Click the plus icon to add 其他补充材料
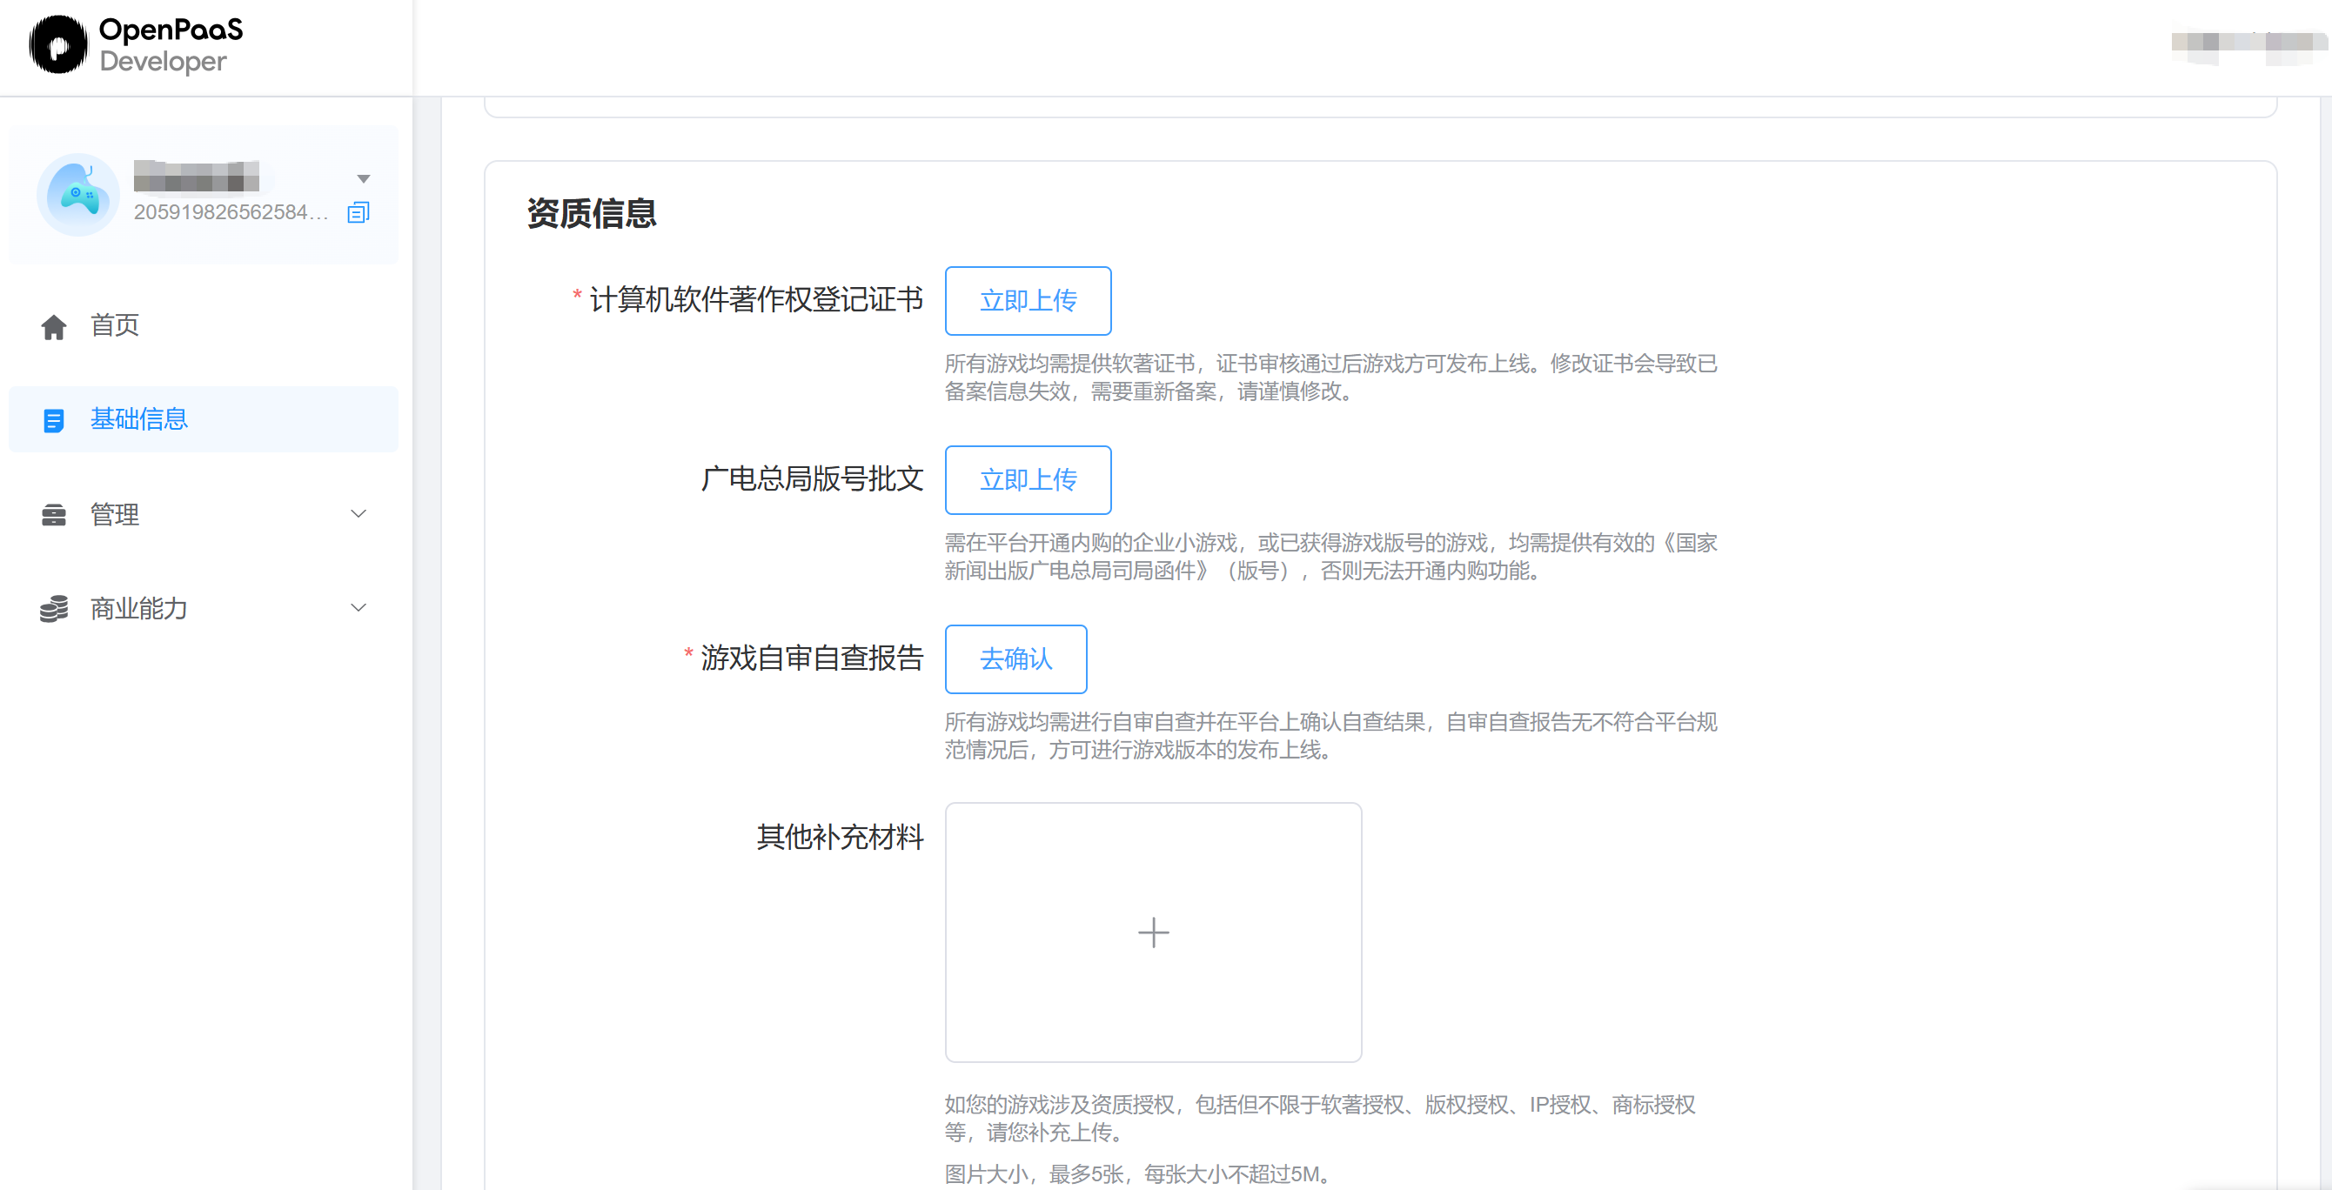Screen dimensions: 2332x1190 pyautogui.click(x=1152, y=933)
